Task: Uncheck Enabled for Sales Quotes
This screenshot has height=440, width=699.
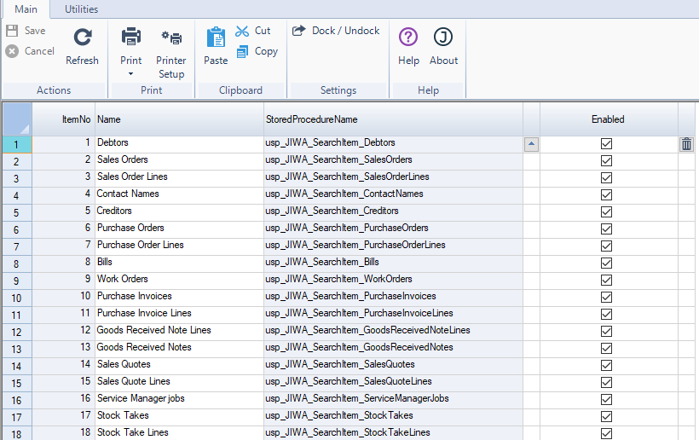Action: click(x=607, y=365)
